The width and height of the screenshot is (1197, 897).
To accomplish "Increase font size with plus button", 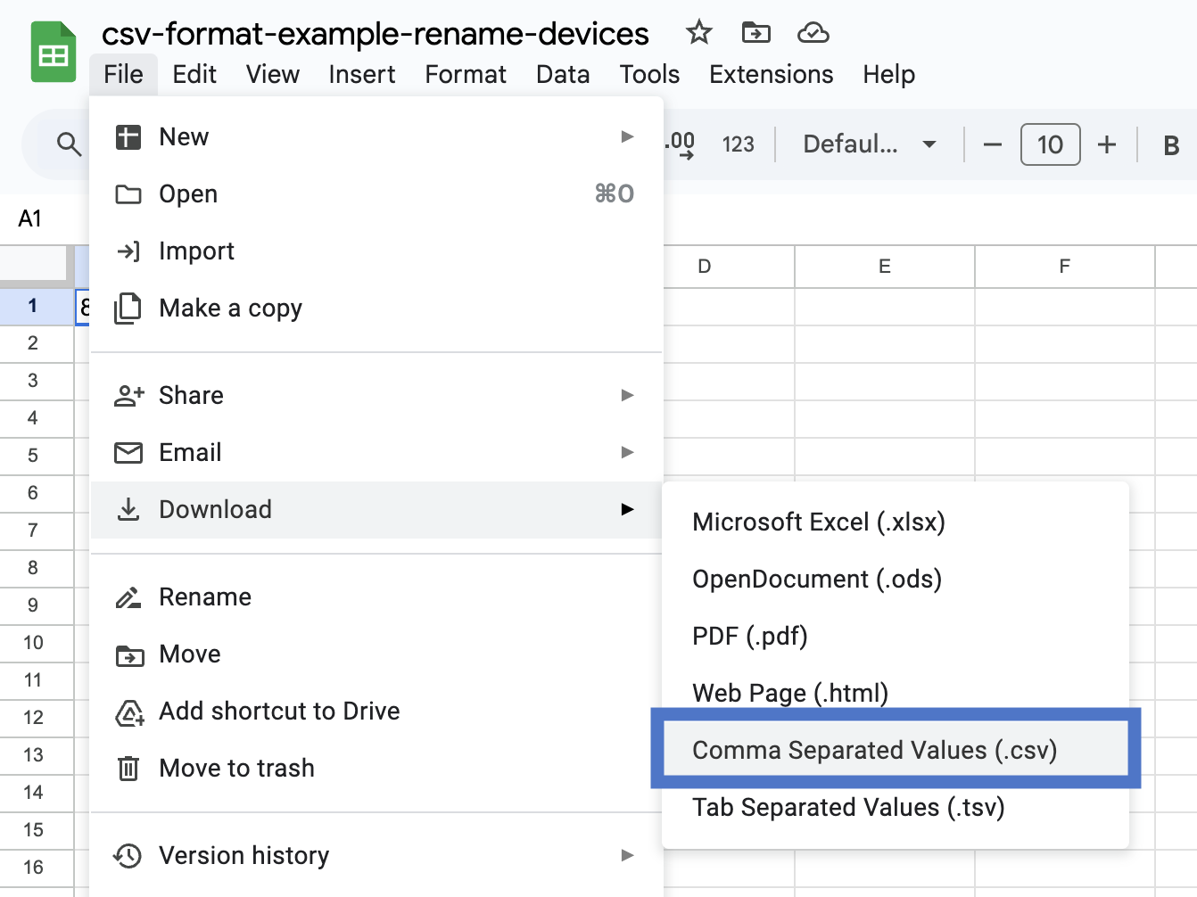I will coord(1106,144).
